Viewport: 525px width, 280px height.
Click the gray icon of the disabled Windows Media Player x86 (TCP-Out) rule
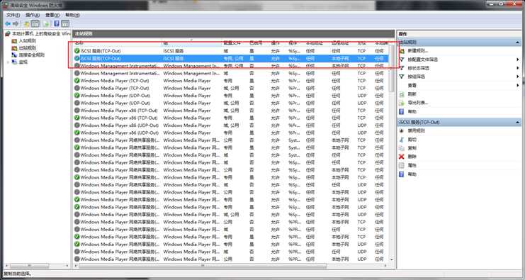tap(77, 110)
